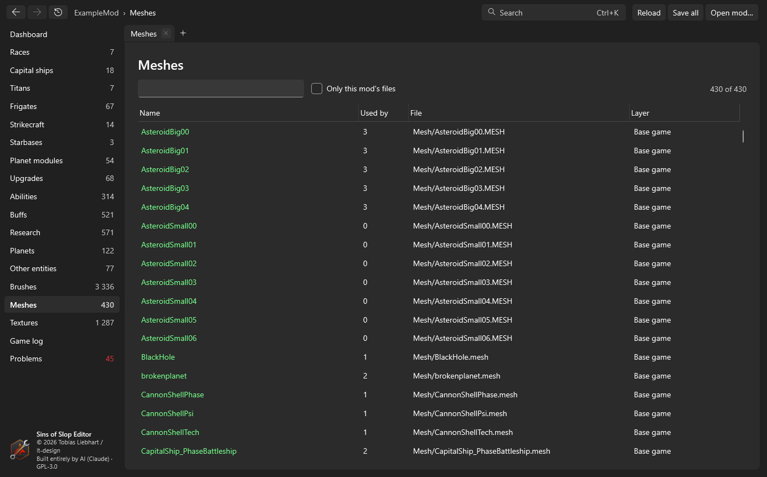Open the brokenplanet mesh link
The width and height of the screenshot is (767, 477).
pos(164,376)
